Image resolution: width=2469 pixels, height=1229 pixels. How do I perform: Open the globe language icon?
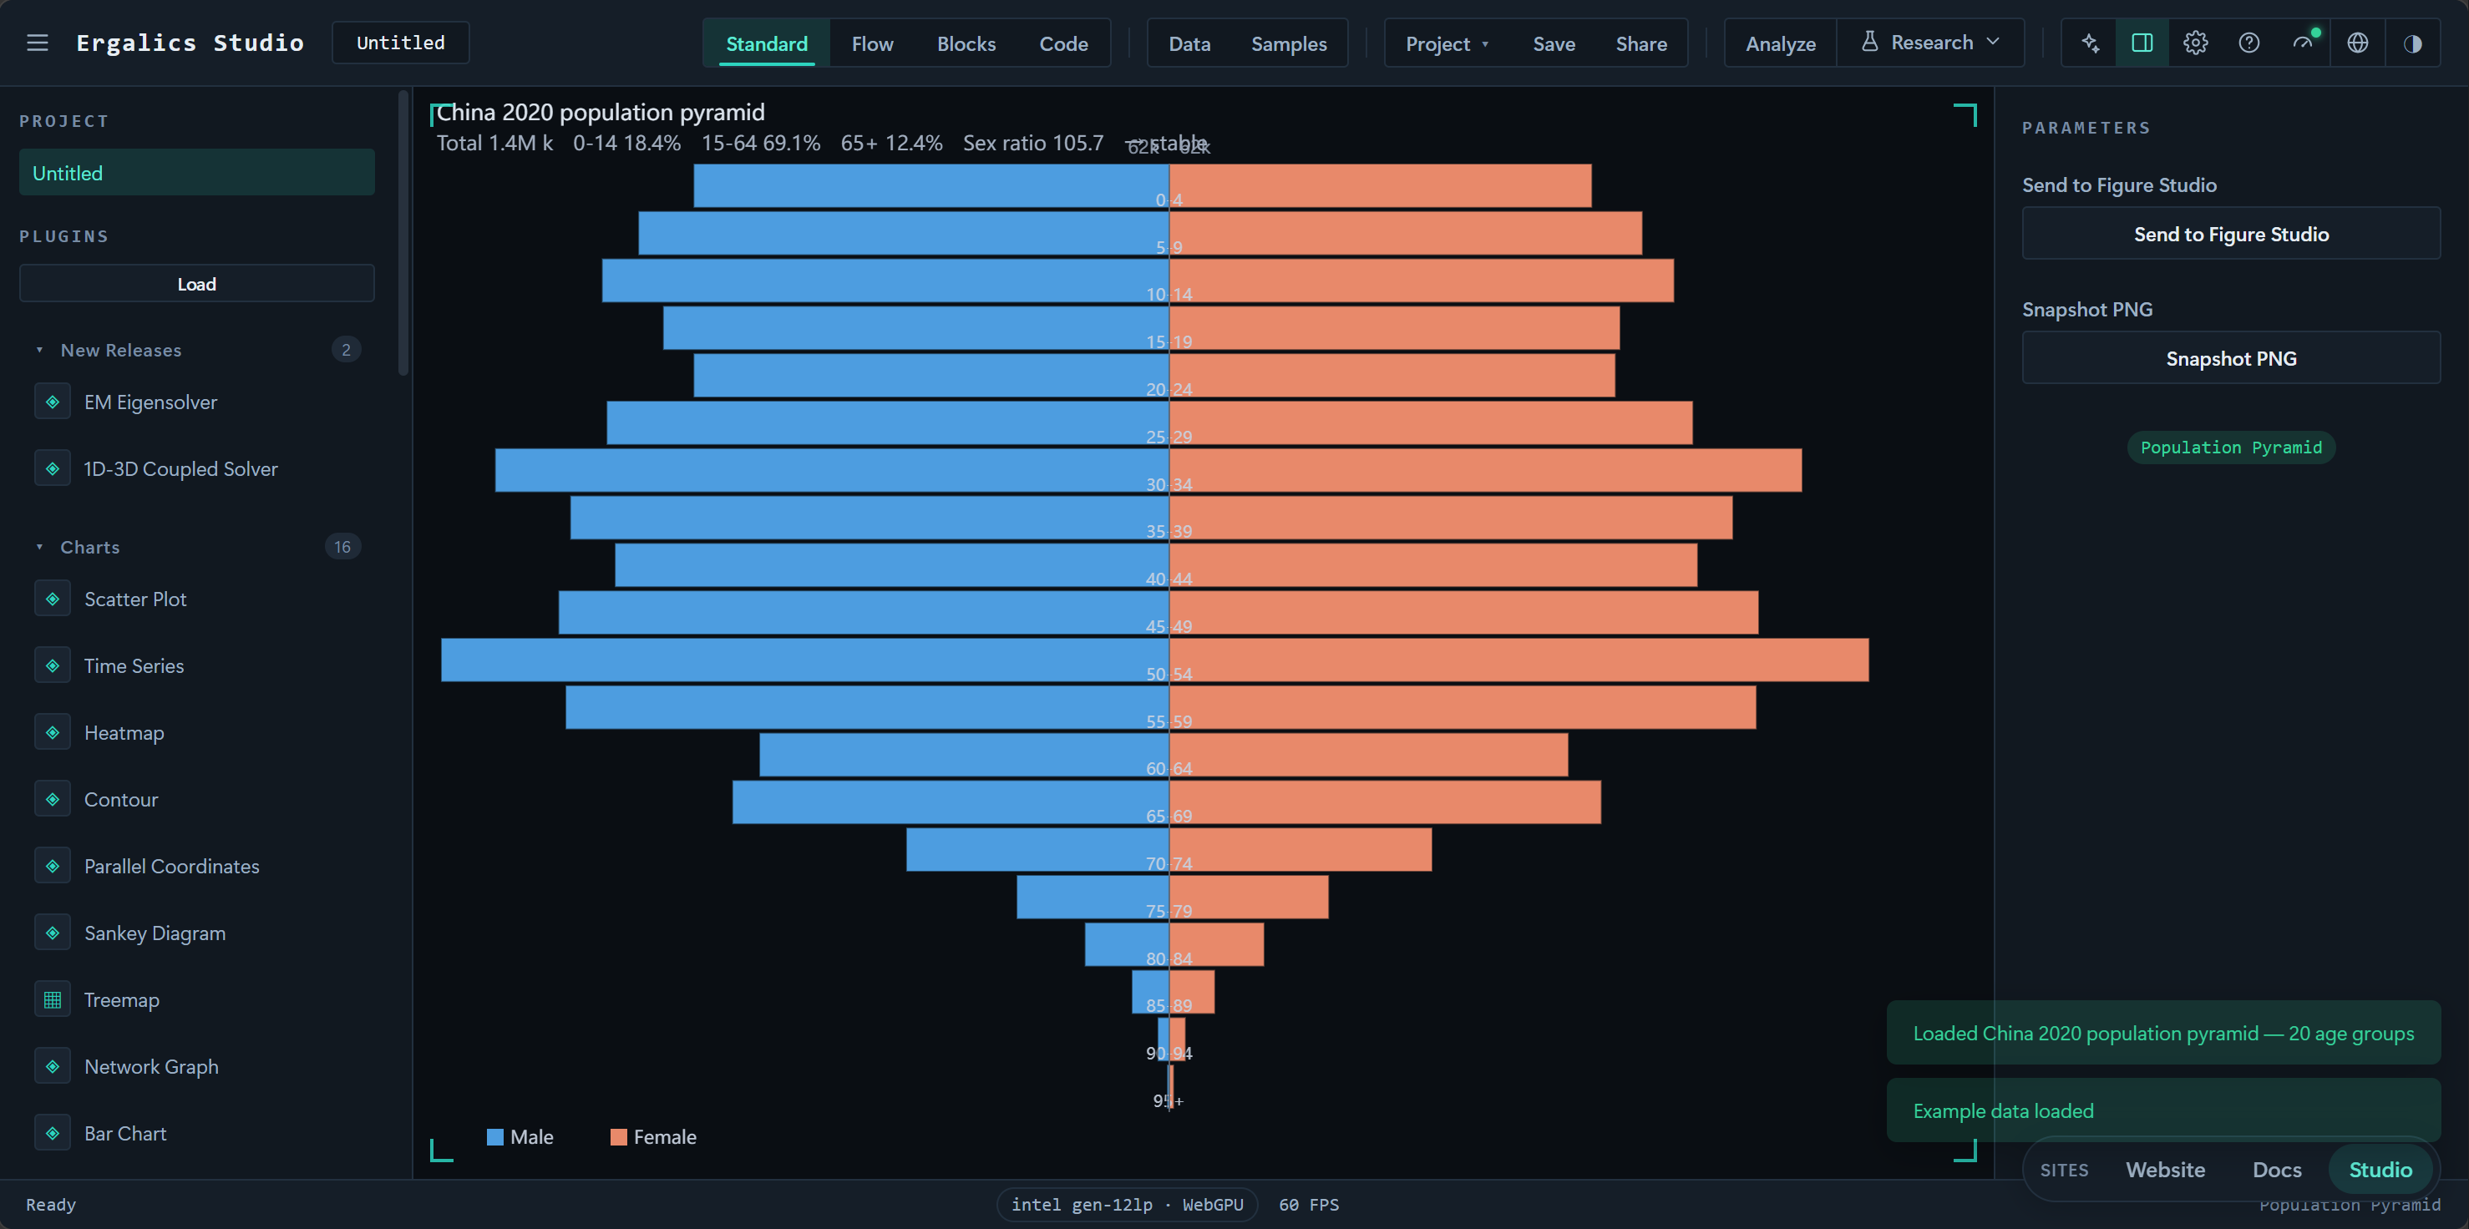[x=2358, y=43]
